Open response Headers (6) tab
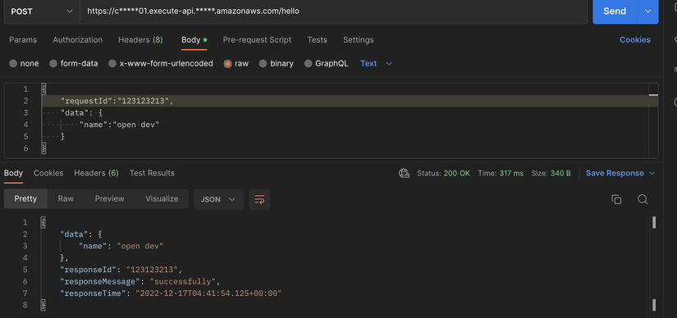Image resolution: width=677 pixels, height=318 pixels. pyautogui.click(x=96, y=173)
